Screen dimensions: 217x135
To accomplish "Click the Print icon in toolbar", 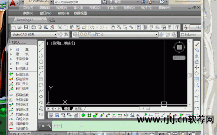I will (34, 27).
